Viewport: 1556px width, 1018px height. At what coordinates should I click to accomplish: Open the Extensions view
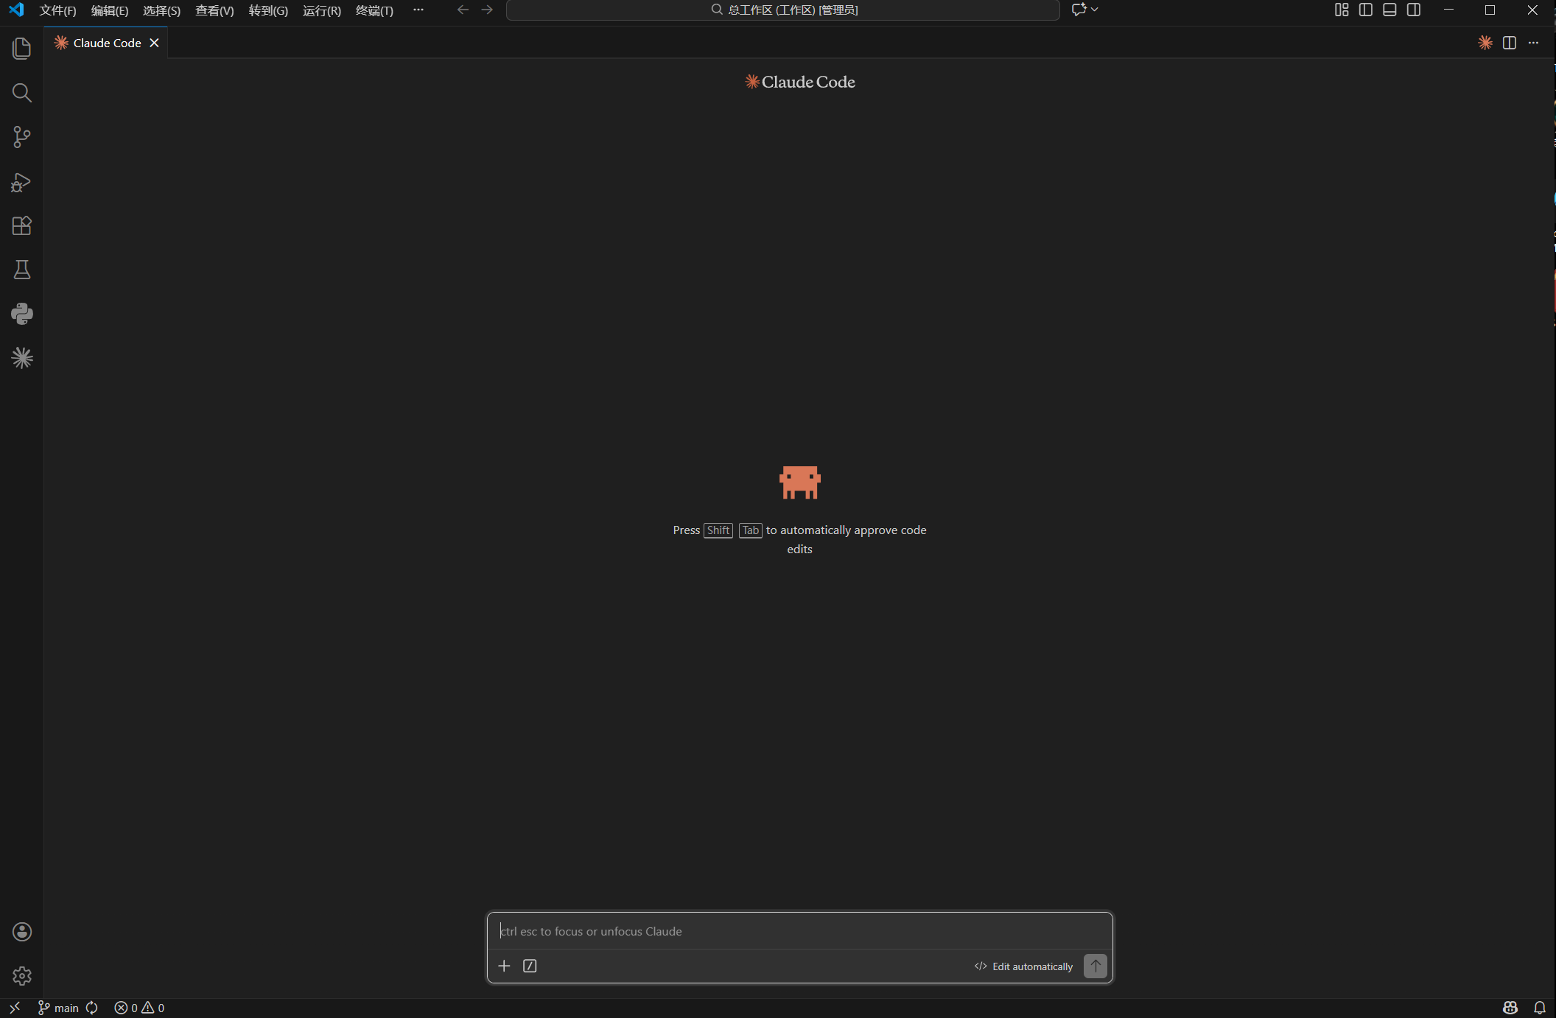coord(22,225)
